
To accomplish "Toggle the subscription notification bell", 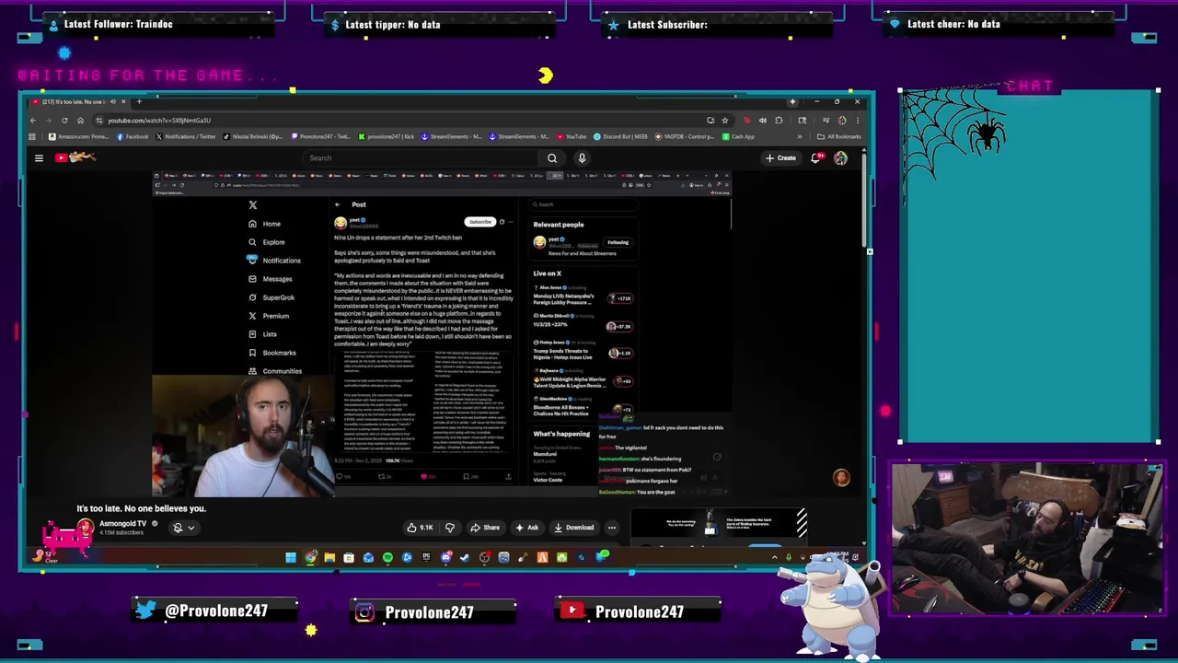I will pyautogui.click(x=178, y=528).
